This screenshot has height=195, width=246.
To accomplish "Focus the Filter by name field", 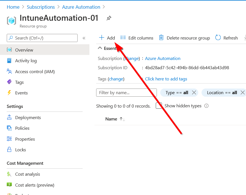I will [x=127, y=92].
